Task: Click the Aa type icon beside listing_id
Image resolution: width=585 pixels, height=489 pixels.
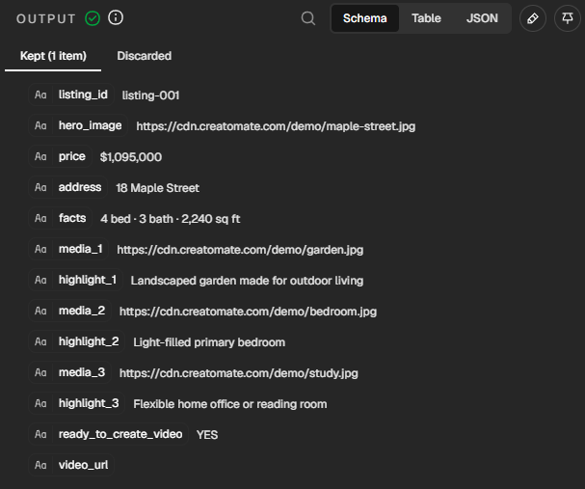Action: 40,95
